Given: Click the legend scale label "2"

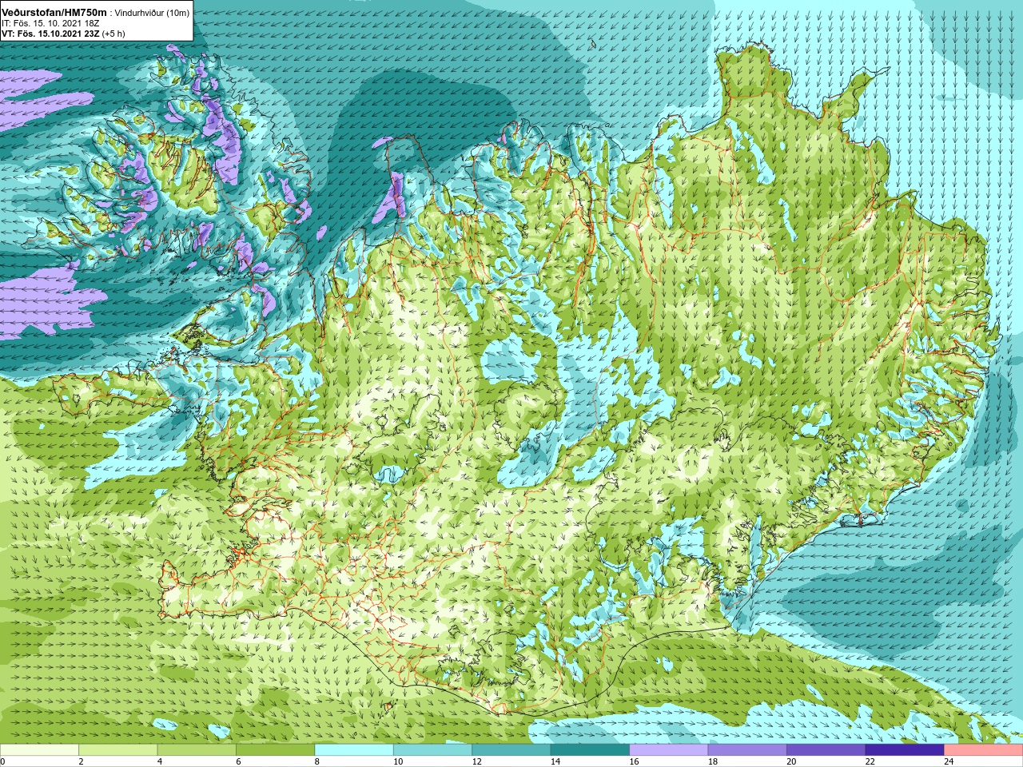Looking at the screenshot, I should (81, 762).
